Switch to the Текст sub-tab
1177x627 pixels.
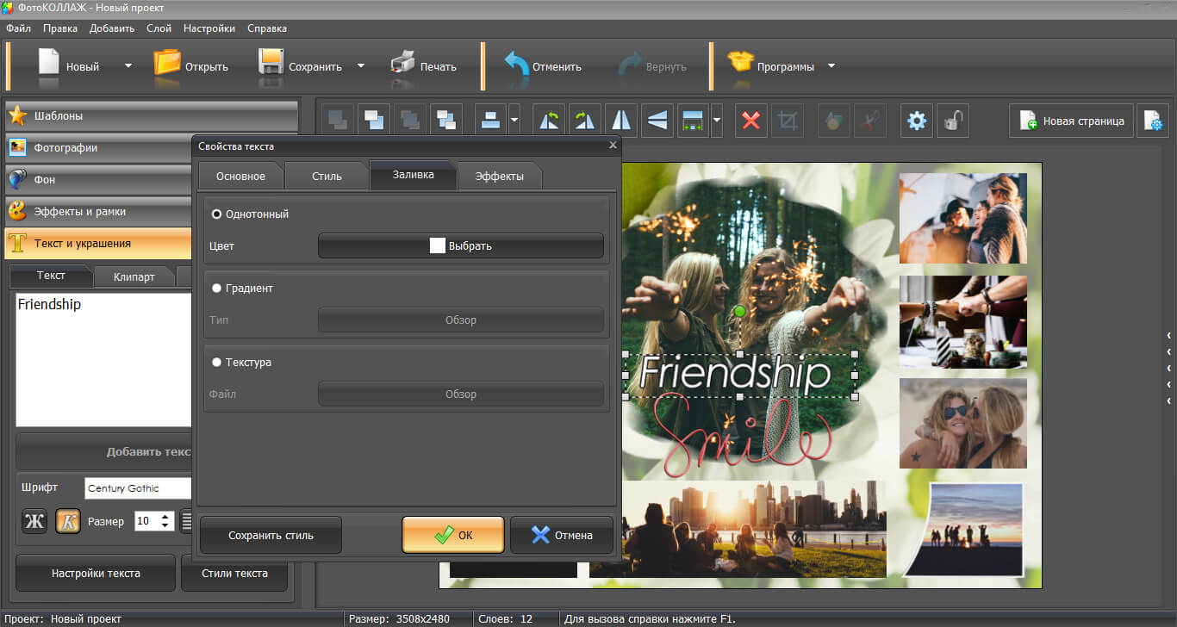[50, 276]
